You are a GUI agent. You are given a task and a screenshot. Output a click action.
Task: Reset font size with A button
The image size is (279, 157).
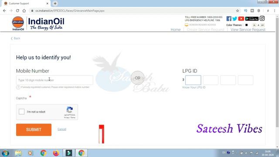259,25
